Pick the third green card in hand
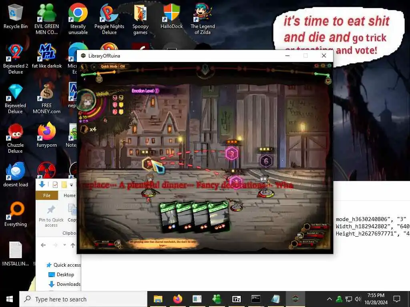 (x=201, y=217)
